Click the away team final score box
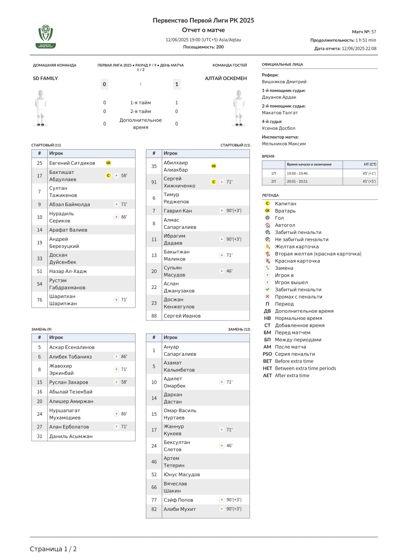The width and height of the screenshot is (394, 558). click(x=177, y=84)
